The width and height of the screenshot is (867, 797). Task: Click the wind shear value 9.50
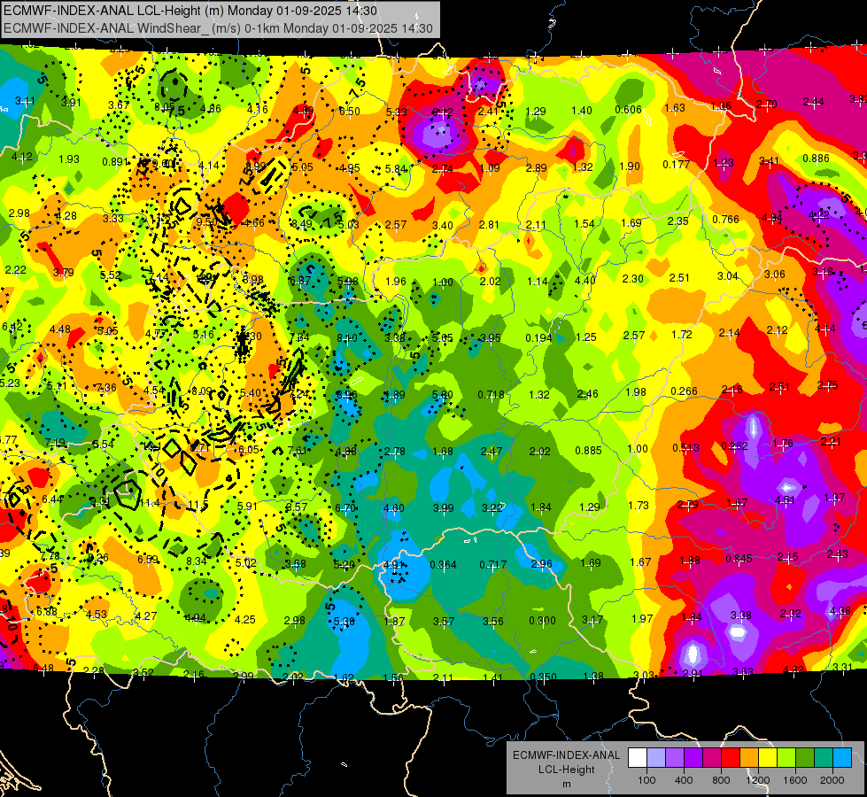tap(207, 221)
